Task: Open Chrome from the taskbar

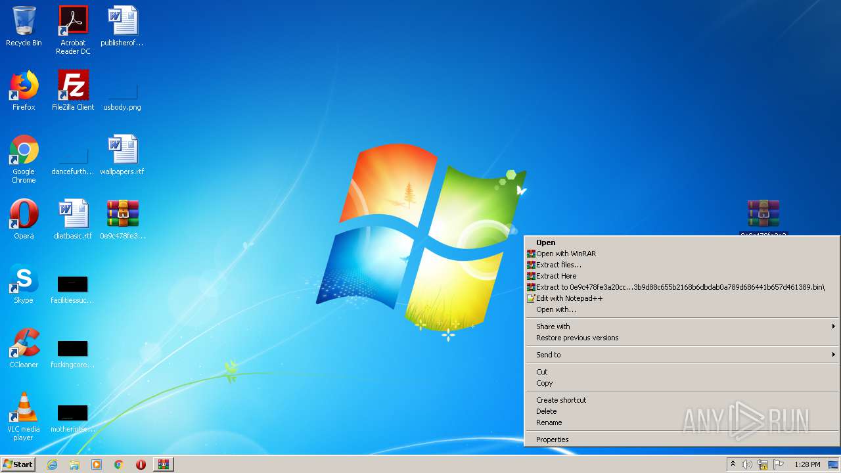Action: click(119, 464)
